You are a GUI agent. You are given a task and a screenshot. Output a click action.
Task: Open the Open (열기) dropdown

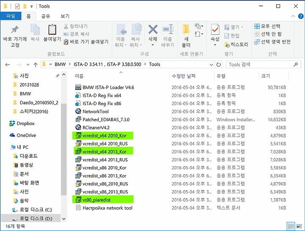click(x=234, y=27)
